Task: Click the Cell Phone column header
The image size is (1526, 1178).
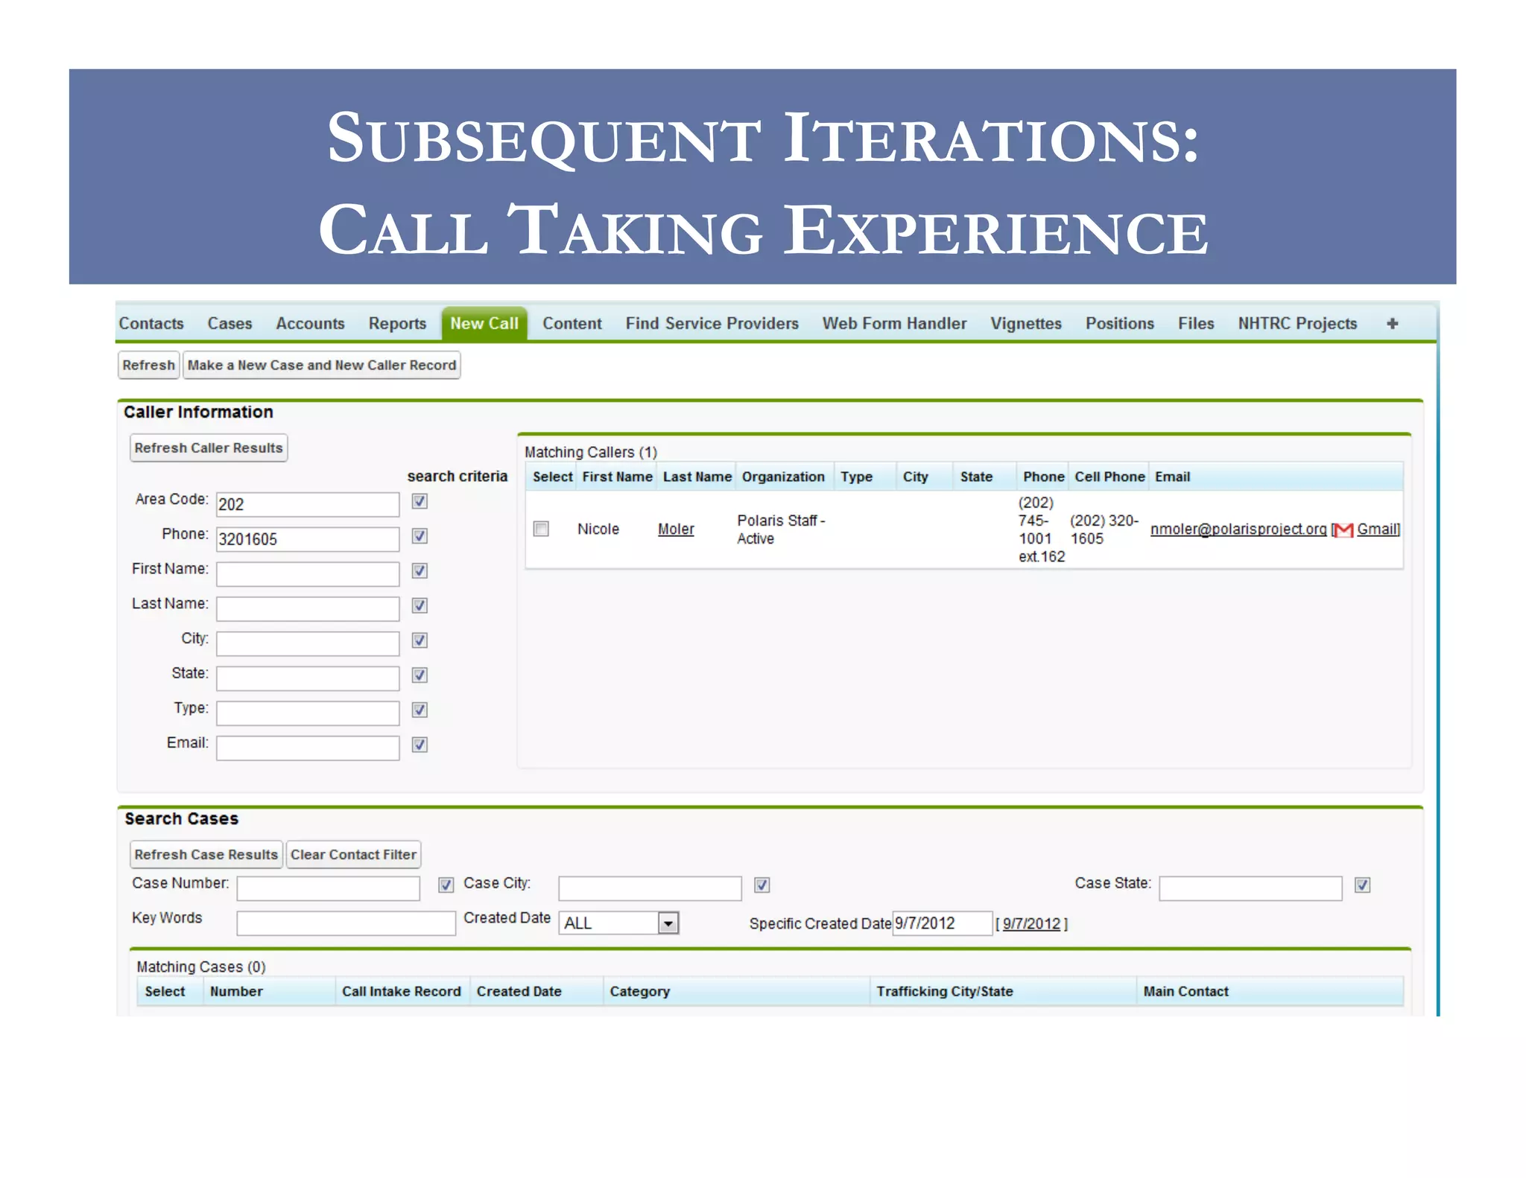Action: 1109,477
